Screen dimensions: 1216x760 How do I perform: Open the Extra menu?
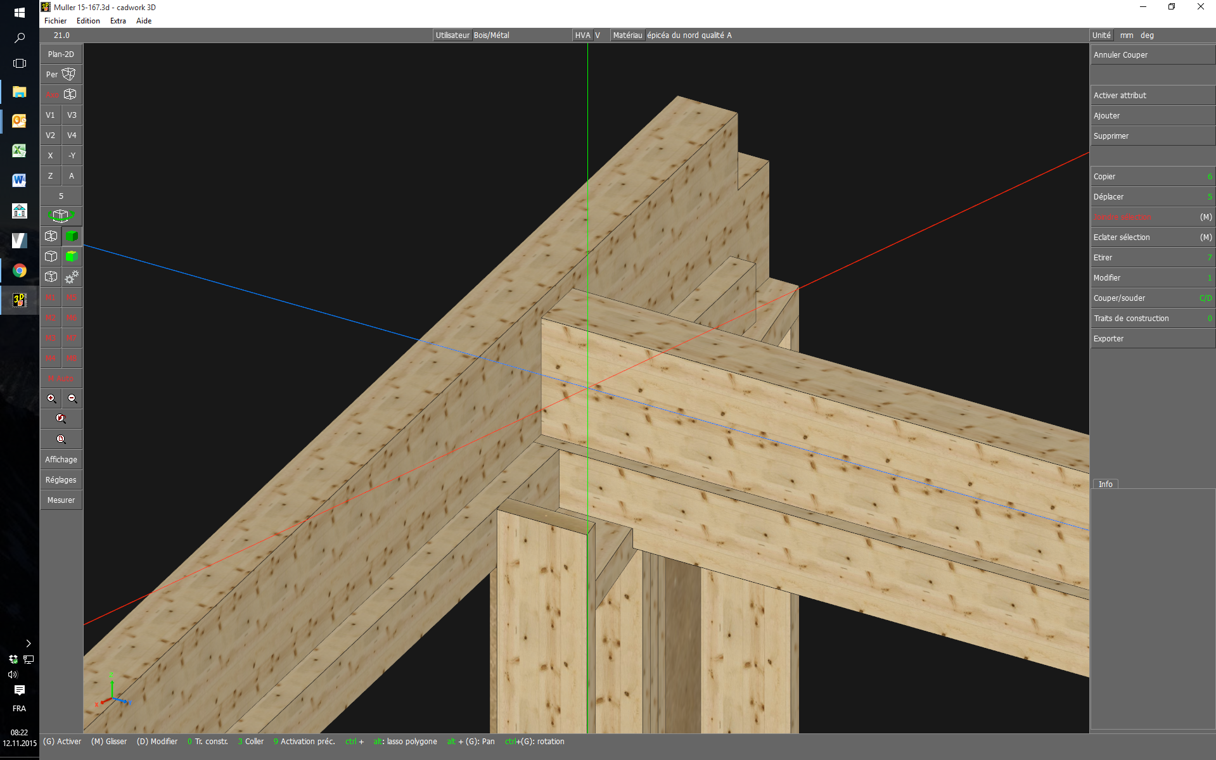(118, 21)
